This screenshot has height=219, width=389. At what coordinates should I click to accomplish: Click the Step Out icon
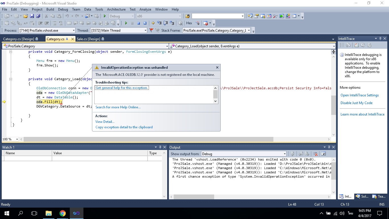click(172, 23)
